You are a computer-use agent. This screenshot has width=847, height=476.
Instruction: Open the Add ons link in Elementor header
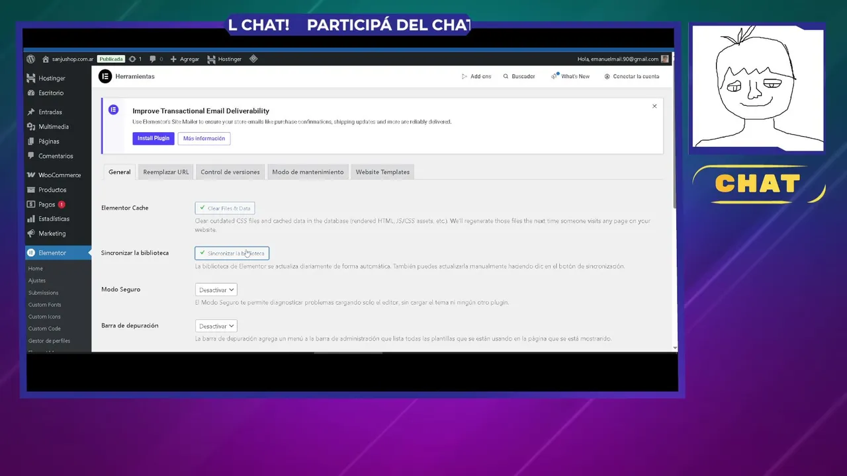476,77
